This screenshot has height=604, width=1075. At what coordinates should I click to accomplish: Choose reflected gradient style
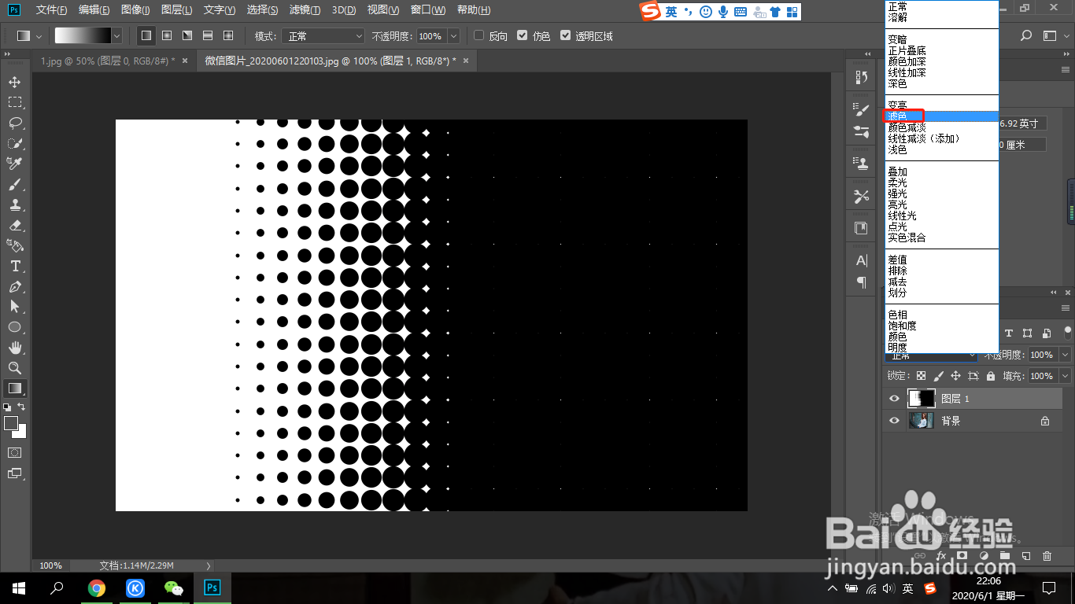click(208, 35)
